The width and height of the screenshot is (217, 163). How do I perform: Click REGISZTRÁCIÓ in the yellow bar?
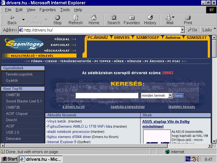(x=23, y=56)
